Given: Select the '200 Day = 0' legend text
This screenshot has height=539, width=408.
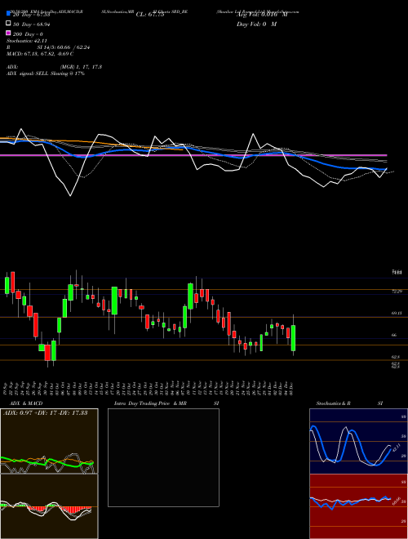Looking at the screenshot, I should [29, 34].
